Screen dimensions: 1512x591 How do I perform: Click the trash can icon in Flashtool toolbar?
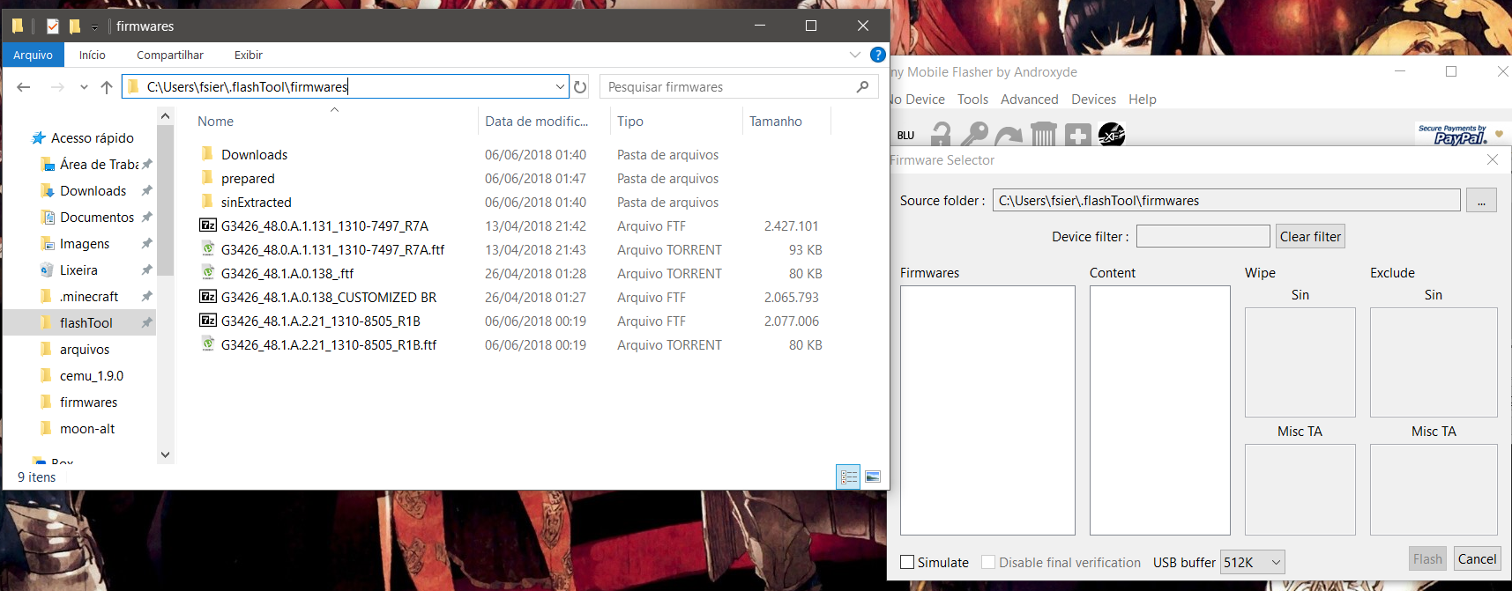click(1044, 134)
